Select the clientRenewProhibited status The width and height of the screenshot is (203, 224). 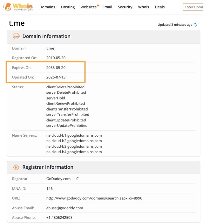[65, 103]
